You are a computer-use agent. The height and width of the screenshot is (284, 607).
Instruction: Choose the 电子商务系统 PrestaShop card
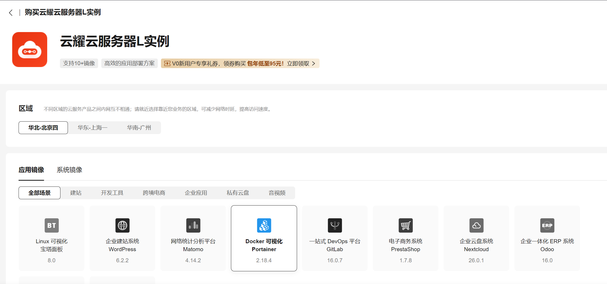click(405, 238)
